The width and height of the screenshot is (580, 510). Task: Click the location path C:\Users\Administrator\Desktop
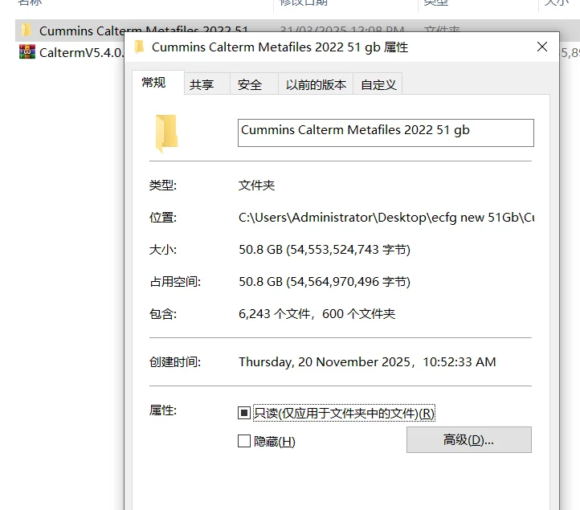point(386,218)
